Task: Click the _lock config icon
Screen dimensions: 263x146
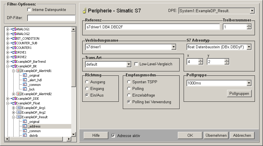Action: point(25,89)
